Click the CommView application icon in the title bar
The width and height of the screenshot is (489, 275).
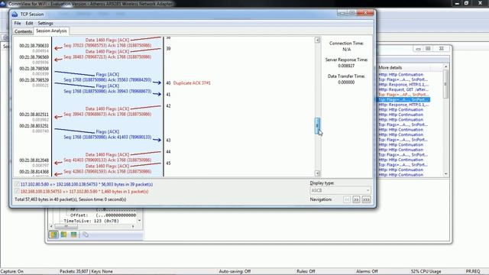[x=3, y=3]
